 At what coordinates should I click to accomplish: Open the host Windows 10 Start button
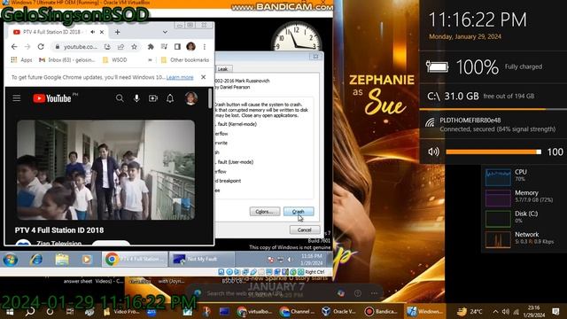pyautogui.click(x=10, y=311)
